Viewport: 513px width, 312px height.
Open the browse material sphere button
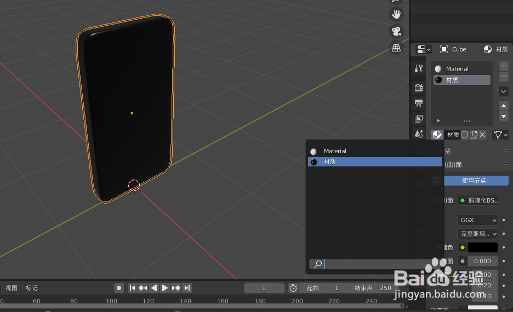(437, 135)
